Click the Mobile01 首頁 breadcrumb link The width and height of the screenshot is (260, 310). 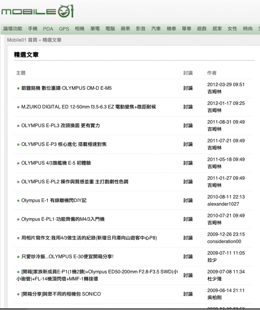tap(22, 40)
